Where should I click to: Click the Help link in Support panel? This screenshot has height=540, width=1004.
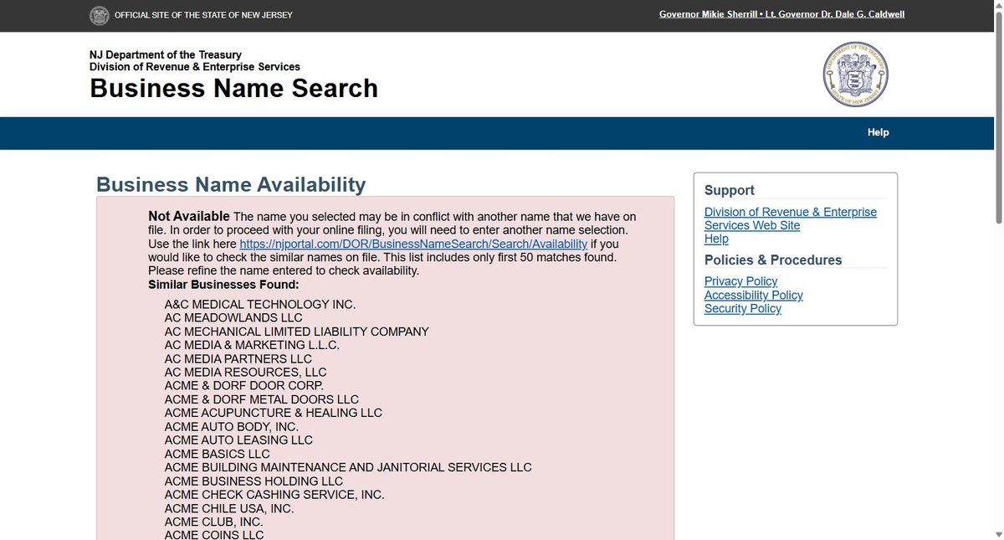[716, 239]
